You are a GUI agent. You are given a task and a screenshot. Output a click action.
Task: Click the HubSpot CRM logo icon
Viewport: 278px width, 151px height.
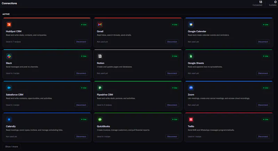point(9,24)
